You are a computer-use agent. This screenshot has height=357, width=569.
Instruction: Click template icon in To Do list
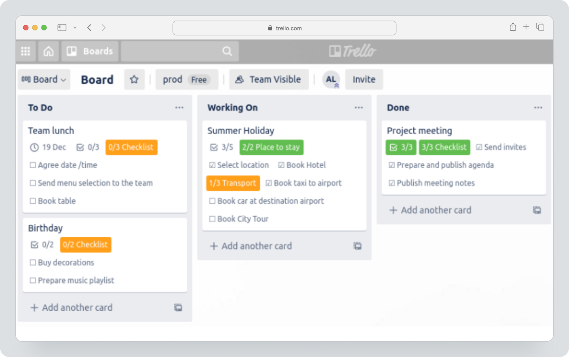(178, 308)
